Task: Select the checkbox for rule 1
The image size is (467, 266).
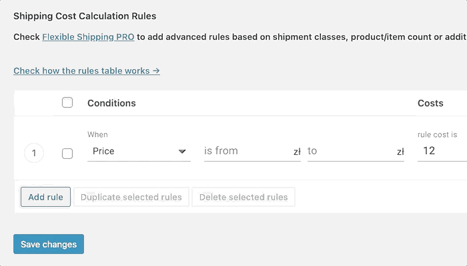Action: (67, 154)
